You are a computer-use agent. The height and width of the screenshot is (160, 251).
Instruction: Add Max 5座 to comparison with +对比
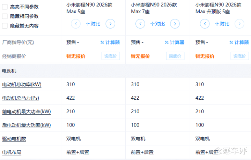tap(93, 24)
